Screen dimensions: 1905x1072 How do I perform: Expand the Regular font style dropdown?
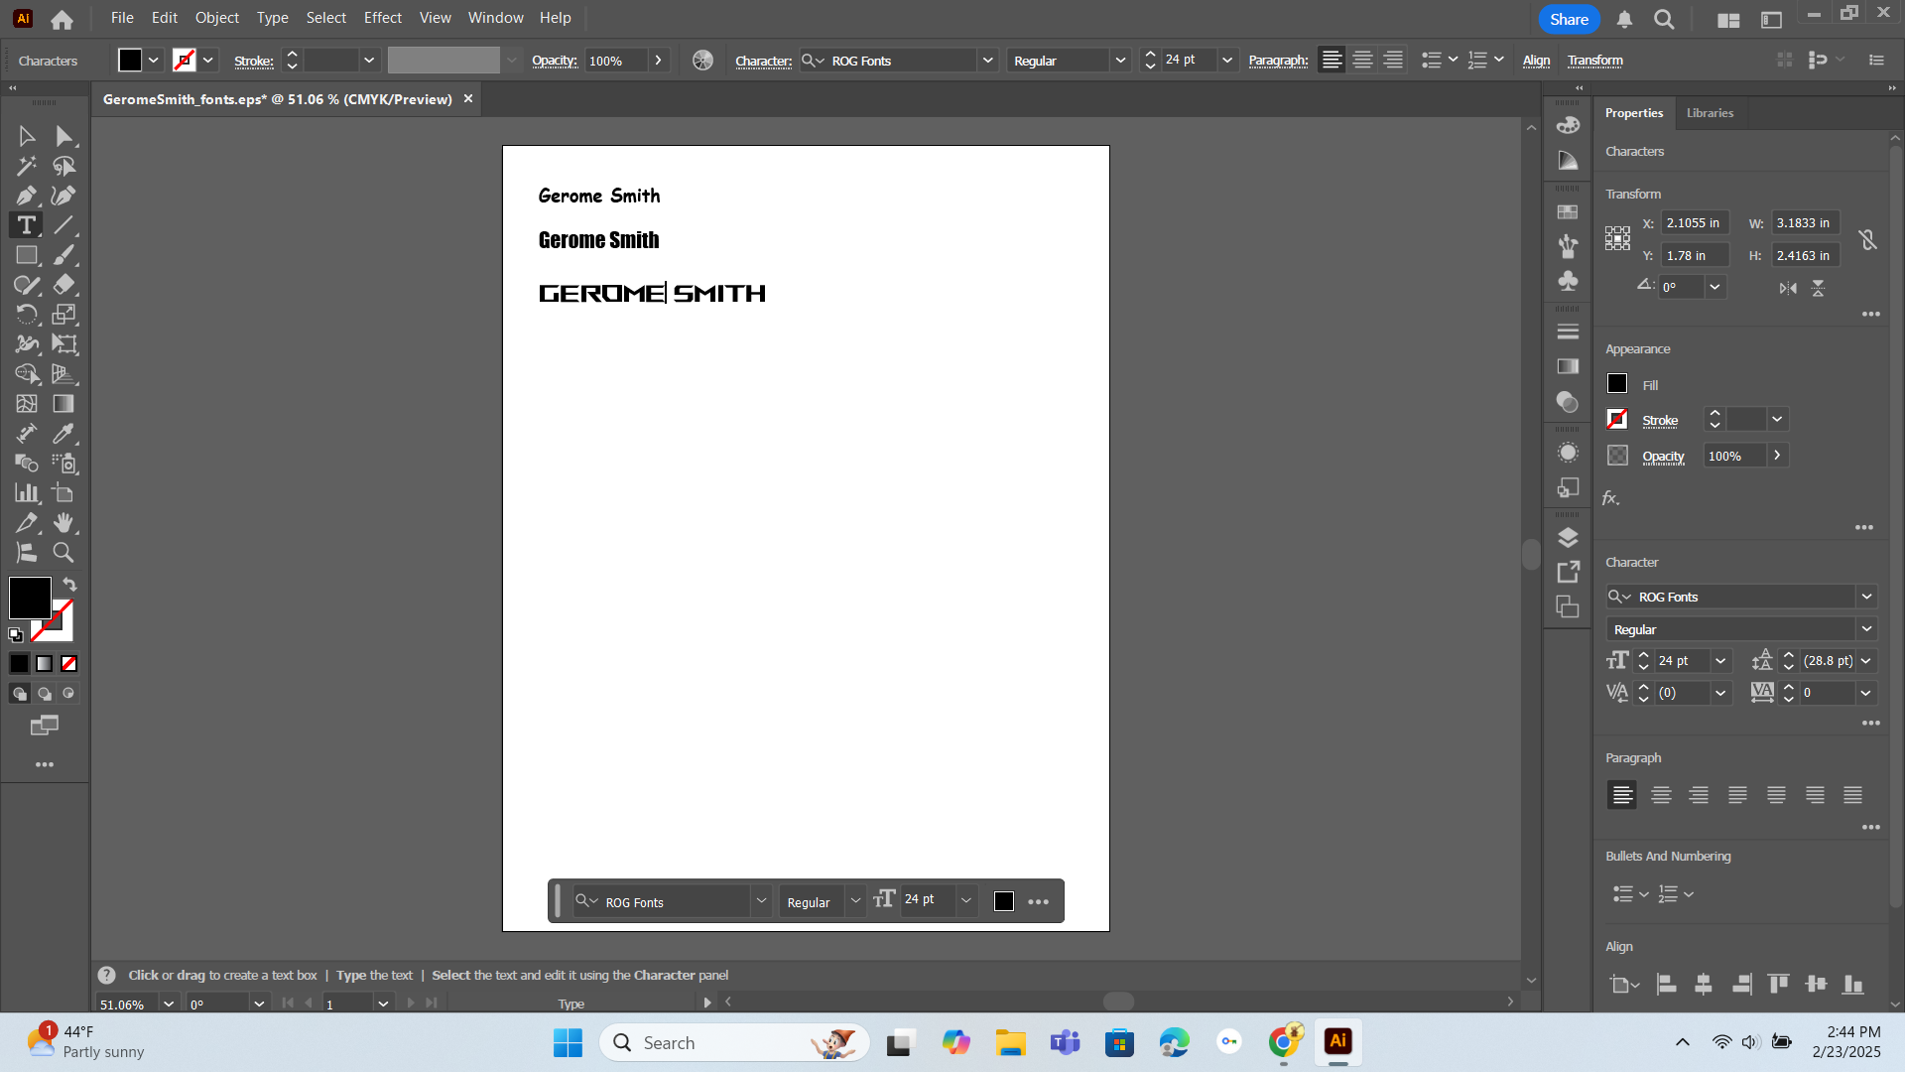(x=1866, y=628)
